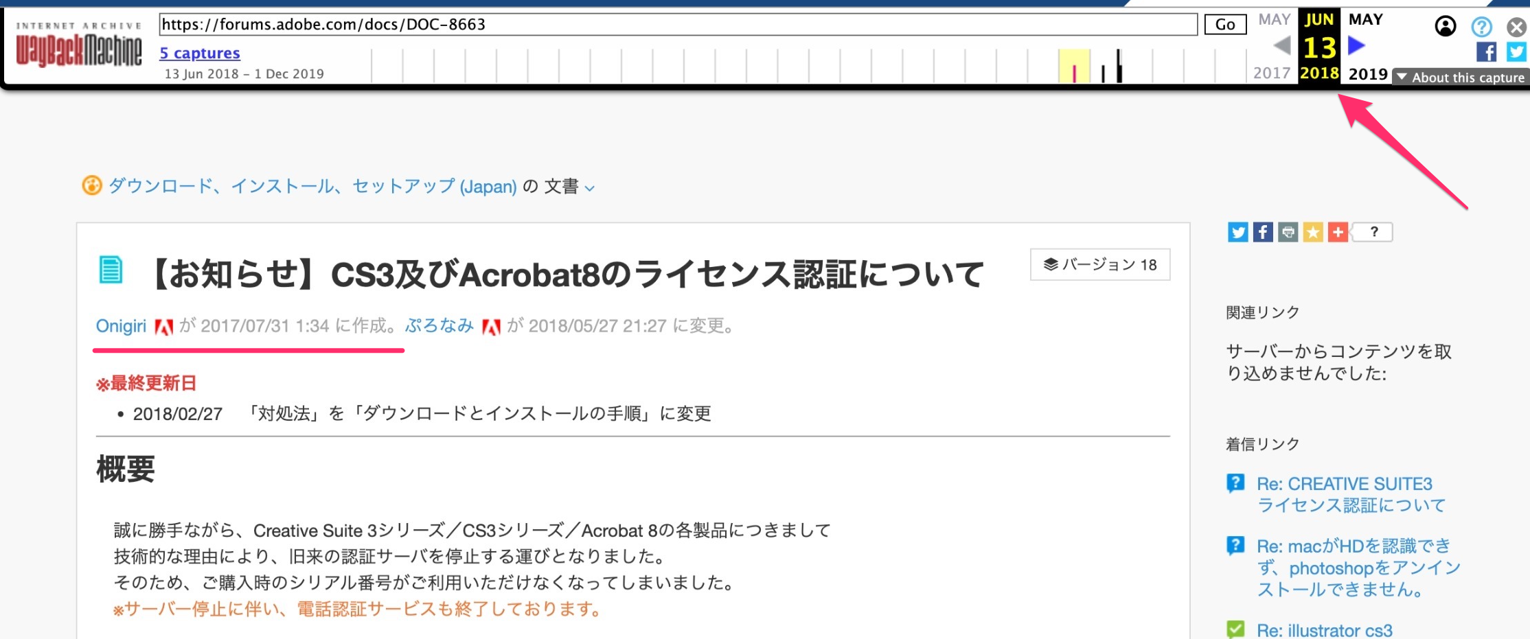
Task: Click the yellow highlighted sparkline capture marker
Action: point(1074,67)
